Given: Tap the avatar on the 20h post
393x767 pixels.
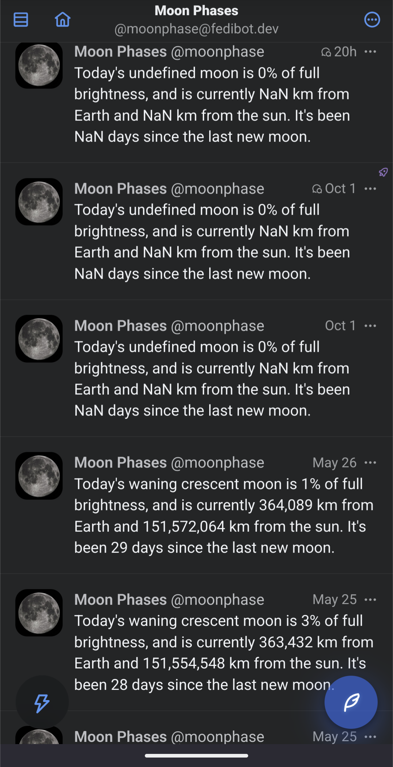Looking at the screenshot, I should click(x=39, y=65).
